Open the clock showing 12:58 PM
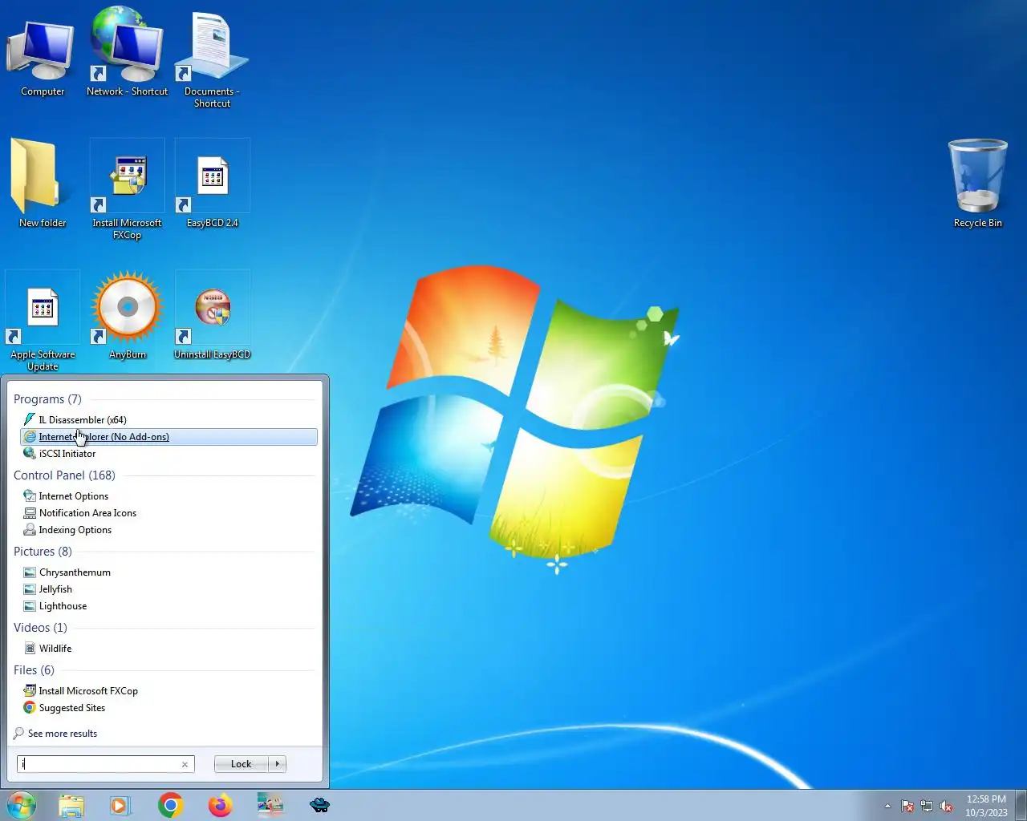The image size is (1027, 821). 986,806
